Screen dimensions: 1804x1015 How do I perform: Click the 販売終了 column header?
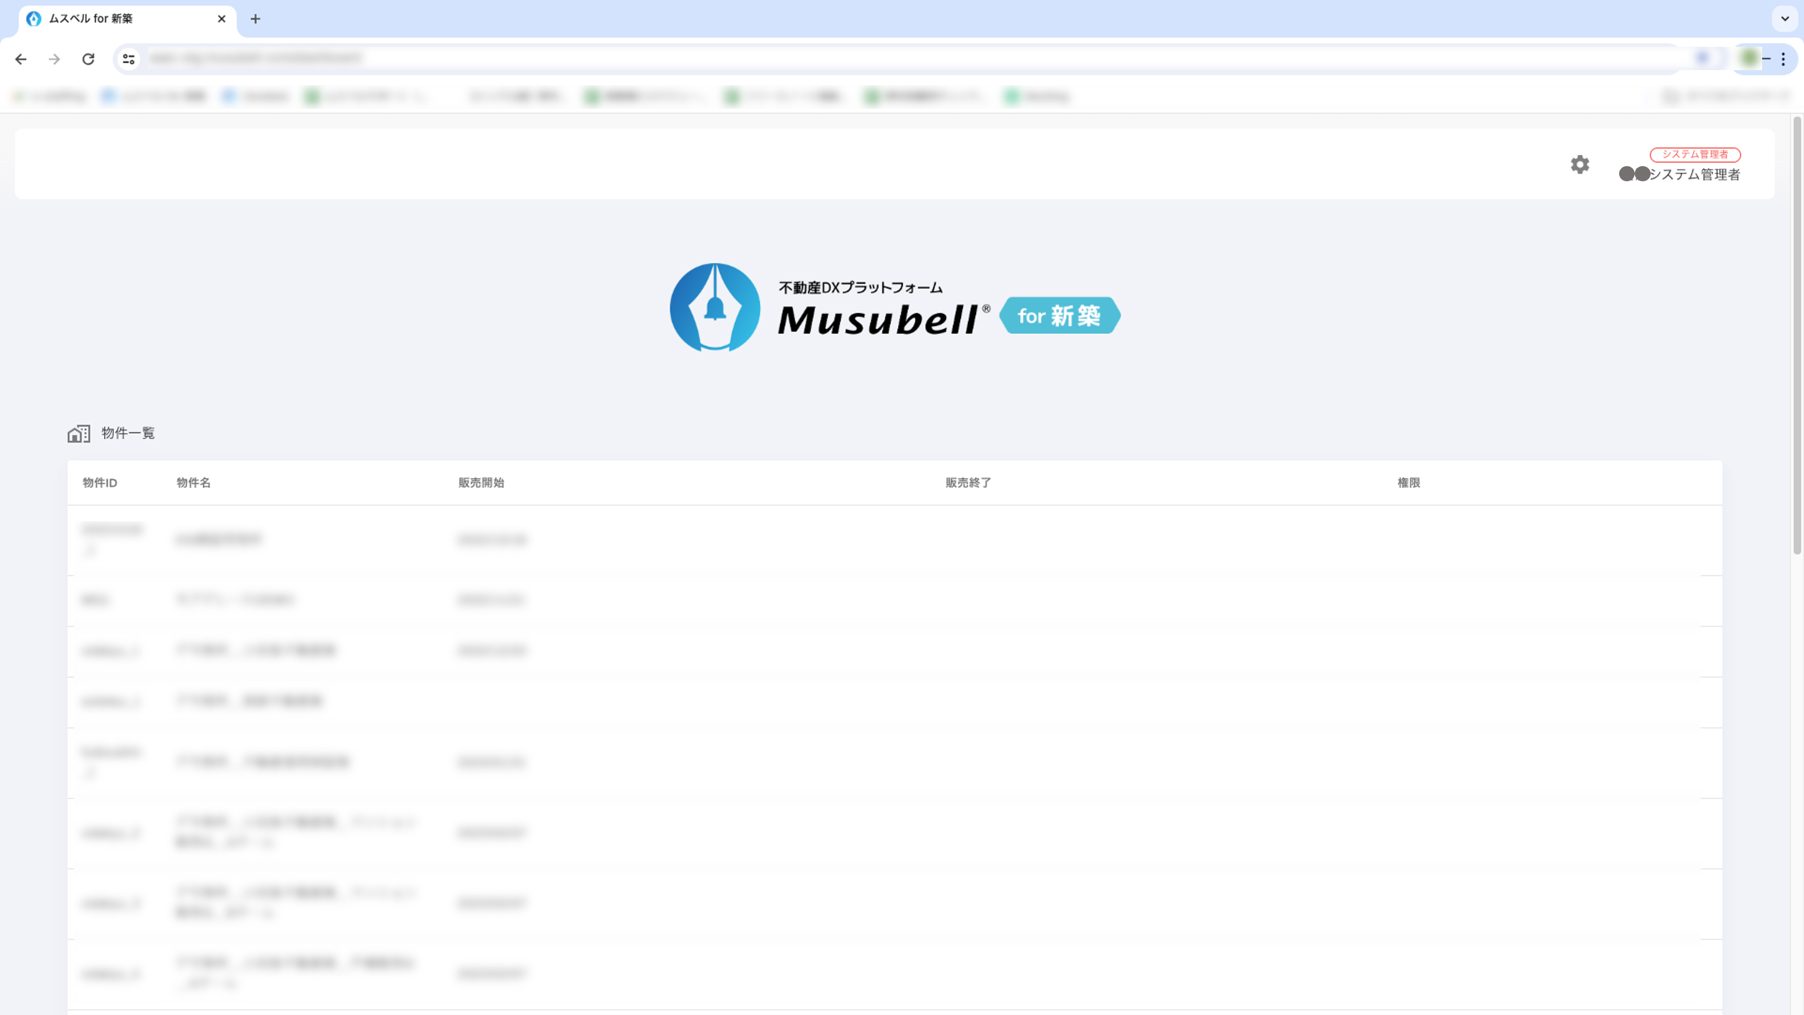pos(968,483)
